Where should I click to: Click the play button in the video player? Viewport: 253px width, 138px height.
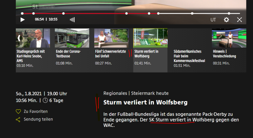point(22,20)
